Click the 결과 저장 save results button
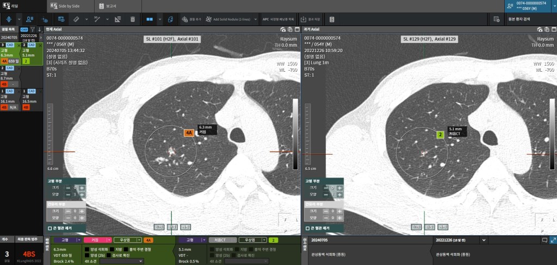Image resolution: width=557 pixels, height=265 pixels. 311,19
